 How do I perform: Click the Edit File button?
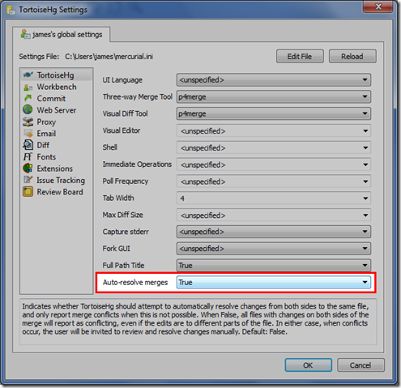click(x=300, y=56)
